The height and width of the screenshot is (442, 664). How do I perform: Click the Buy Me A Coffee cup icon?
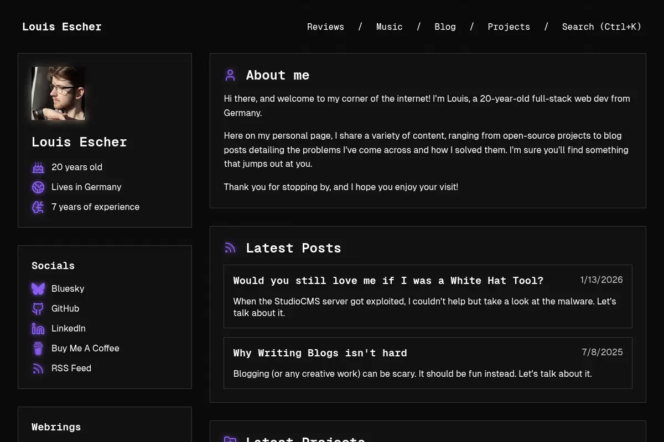pos(38,348)
